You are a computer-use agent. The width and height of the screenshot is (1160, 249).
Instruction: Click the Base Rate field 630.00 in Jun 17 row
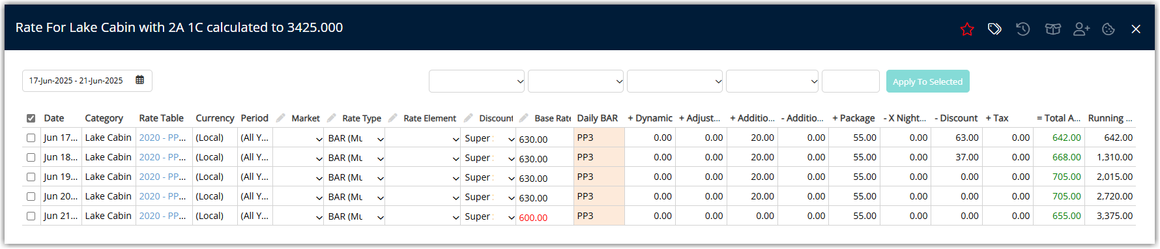(545, 139)
